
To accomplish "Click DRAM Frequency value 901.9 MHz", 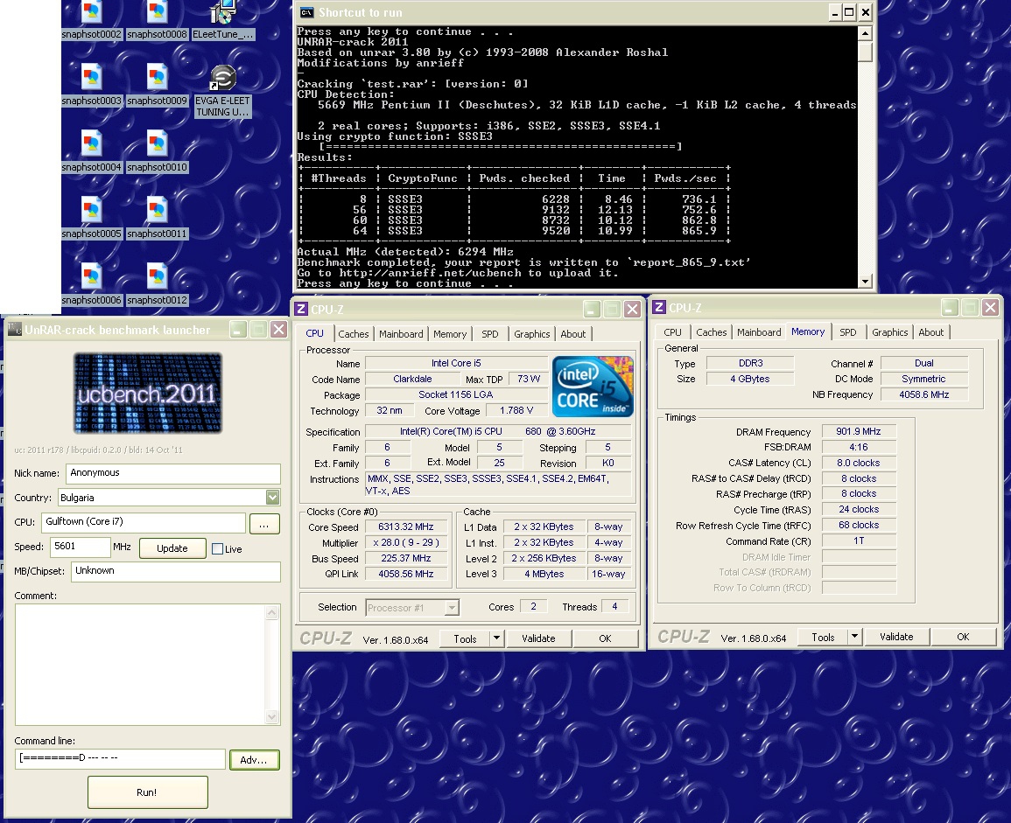I will [x=858, y=431].
